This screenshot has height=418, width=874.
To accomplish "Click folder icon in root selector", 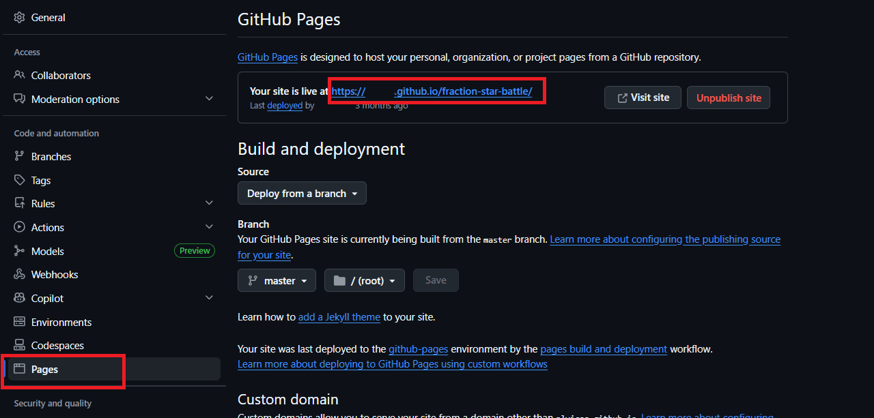I will pos(339,280).
